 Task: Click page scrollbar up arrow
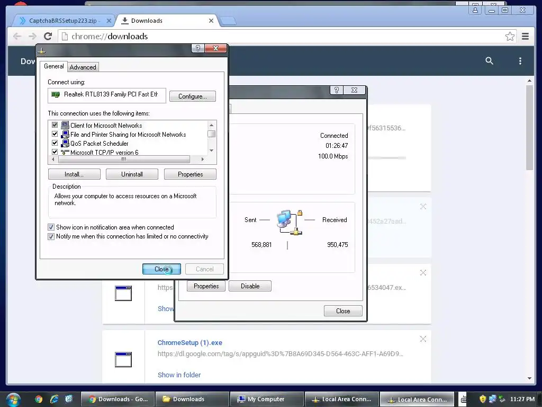(x=529, y=81)
